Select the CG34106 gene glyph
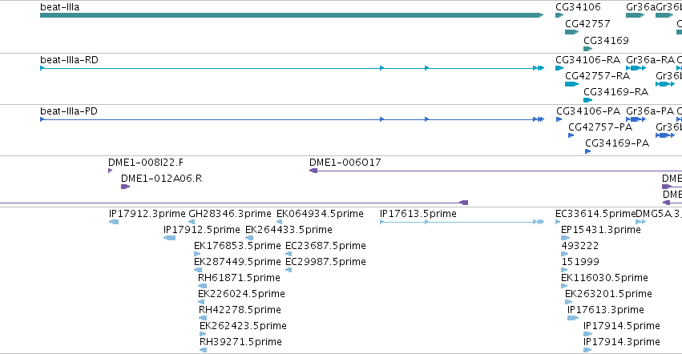The height and width of the screenshot is (354, 682). 559,15
